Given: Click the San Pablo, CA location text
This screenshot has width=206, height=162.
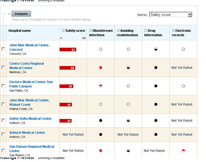Looking at the screenshot, I should coord(19,90).
